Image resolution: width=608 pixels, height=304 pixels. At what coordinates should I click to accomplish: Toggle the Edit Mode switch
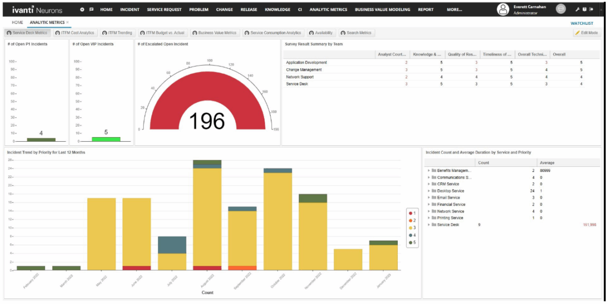(587, 32)
